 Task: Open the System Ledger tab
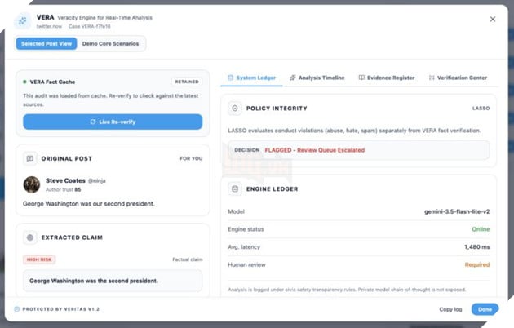251,78
